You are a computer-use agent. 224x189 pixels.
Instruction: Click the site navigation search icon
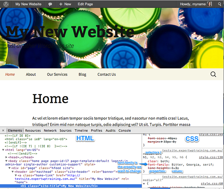click(213, 74)
